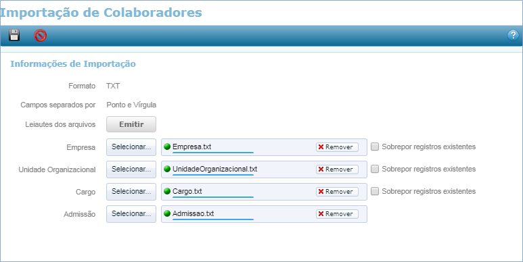
Task: Click the save floppy disk icon
Action: pyautogui.click(x=14, y=35)
